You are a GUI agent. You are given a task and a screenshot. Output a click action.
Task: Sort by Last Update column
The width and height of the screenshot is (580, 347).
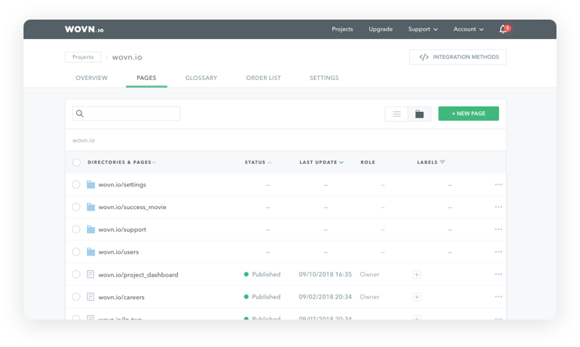pos(321,162)
